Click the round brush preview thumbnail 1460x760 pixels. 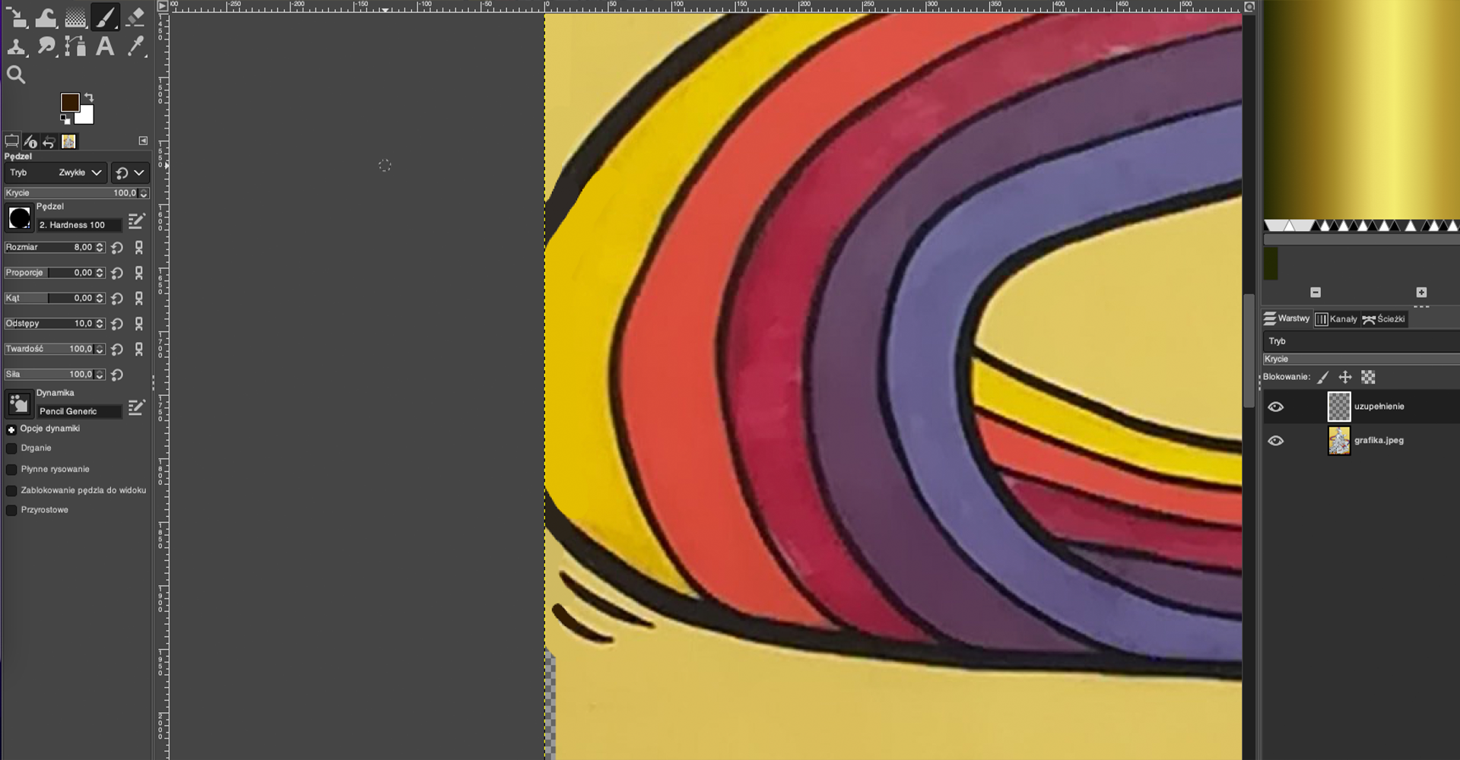pos(19,218)
